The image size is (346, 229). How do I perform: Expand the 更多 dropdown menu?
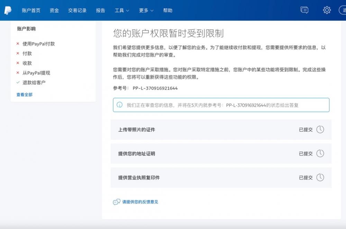pyautogui.click(x=146, y=10)
